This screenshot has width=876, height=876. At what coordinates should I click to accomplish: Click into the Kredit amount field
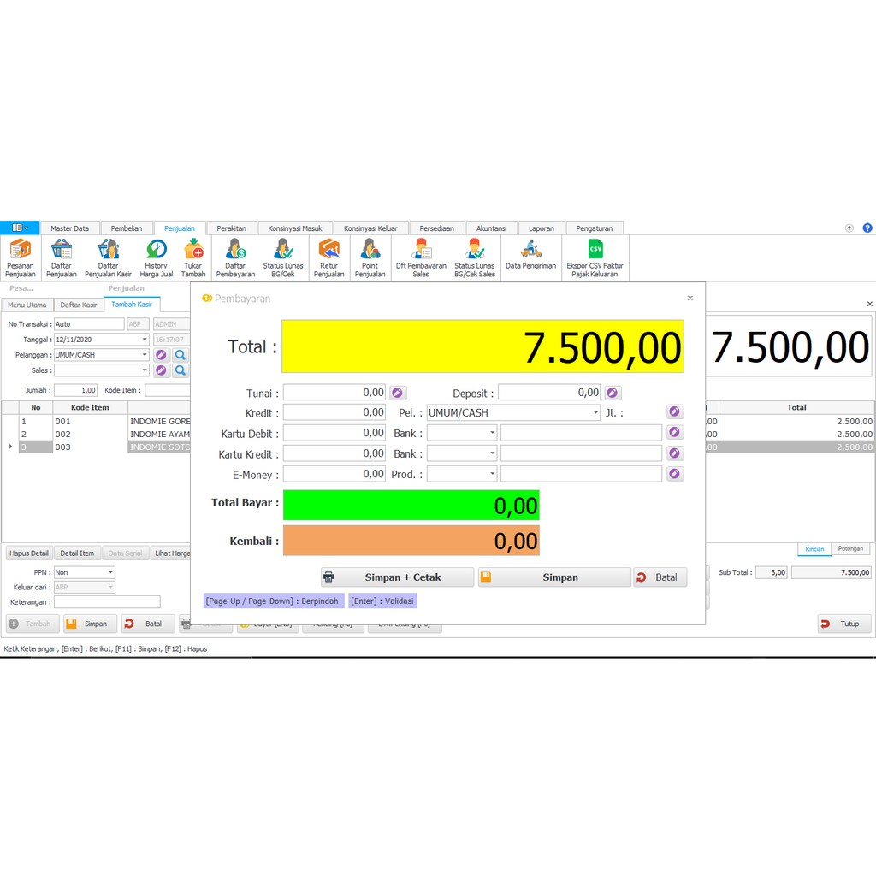[x=334, y=412]
